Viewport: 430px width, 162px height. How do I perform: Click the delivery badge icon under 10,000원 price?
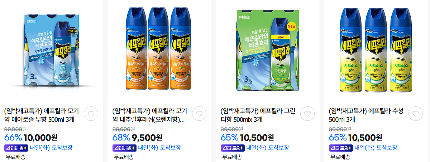16,148
